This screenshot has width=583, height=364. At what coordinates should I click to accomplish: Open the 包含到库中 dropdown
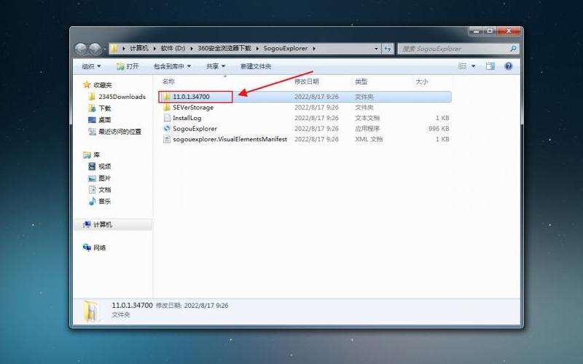172,66
